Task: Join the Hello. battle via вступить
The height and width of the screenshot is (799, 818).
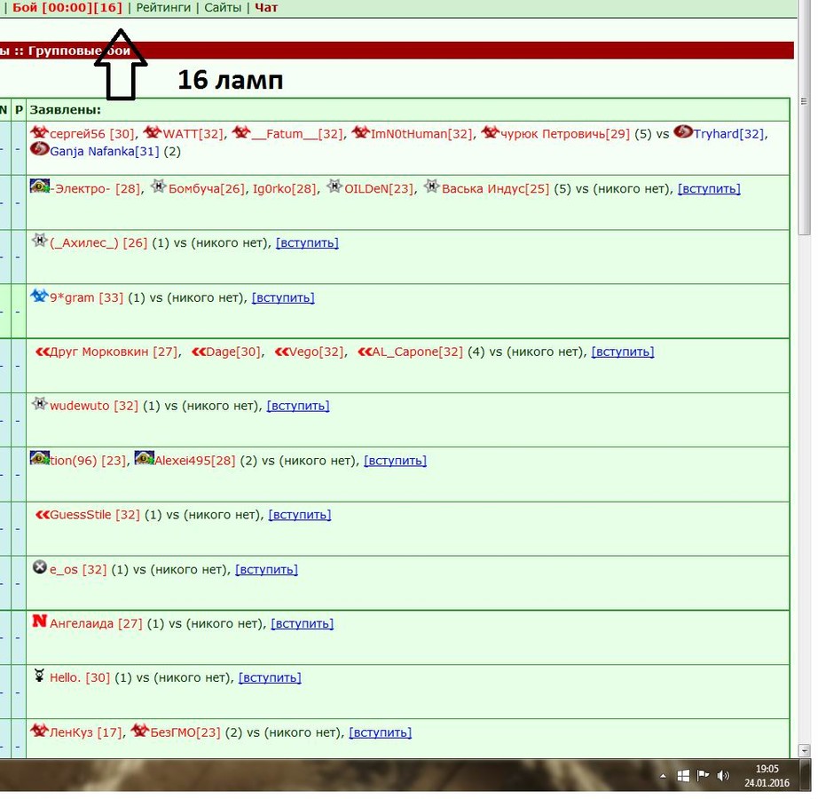Action: tap(271, 678)
